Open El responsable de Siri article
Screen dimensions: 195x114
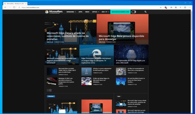click(130, 61)
